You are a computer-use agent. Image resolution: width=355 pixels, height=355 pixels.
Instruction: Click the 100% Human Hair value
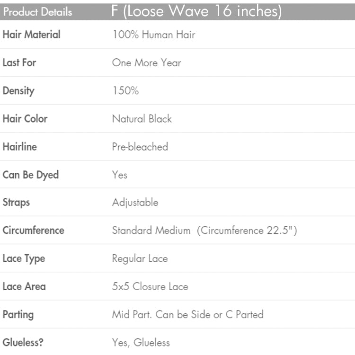click(153, 34)
